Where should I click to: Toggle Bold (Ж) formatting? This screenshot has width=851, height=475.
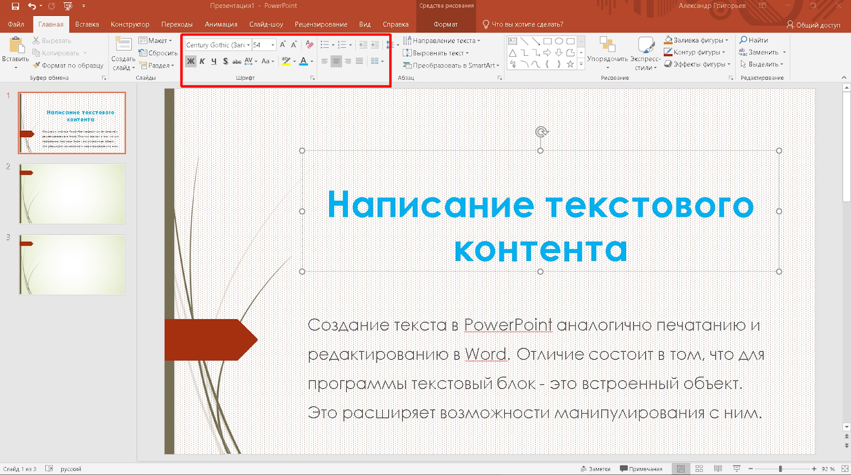(190, 62)
